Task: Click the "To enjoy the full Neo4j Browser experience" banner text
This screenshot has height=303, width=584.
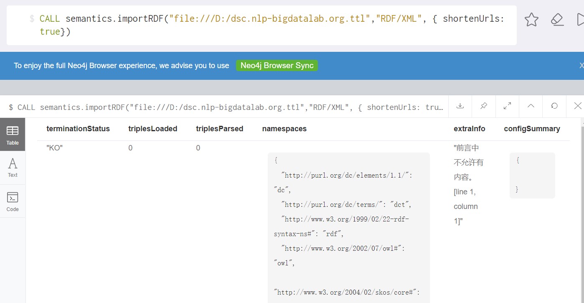Action: coord(122,66)
